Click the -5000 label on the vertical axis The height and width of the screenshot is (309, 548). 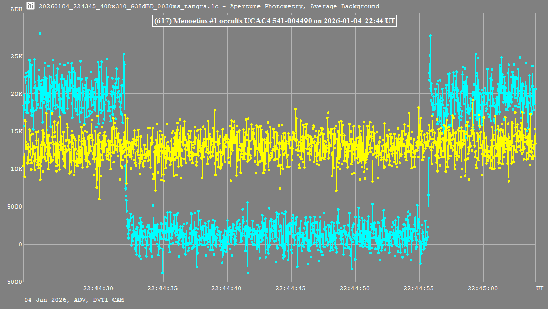[x=13, y=282]
